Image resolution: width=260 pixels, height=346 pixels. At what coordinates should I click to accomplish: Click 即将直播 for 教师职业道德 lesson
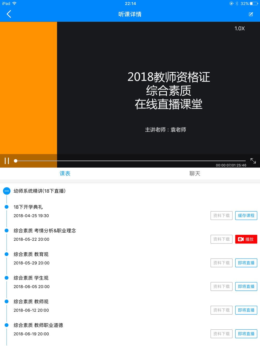pos(246,334)
